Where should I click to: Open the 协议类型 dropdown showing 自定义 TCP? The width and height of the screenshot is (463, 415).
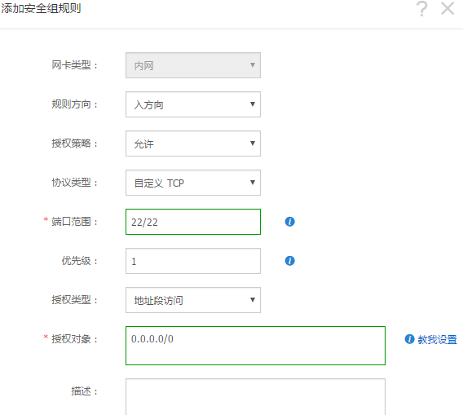click(193, 183)
